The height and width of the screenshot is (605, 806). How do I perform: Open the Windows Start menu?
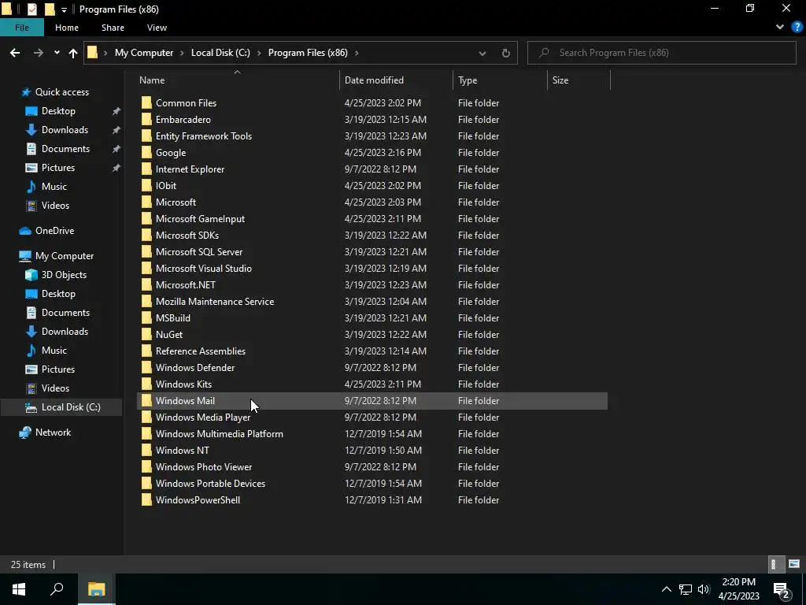19,589
